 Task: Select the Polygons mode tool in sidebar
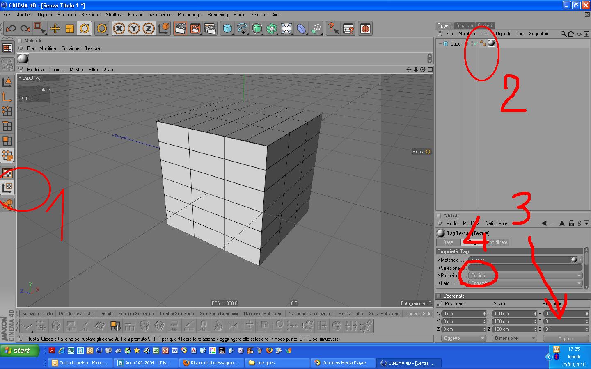coord(7,141)
